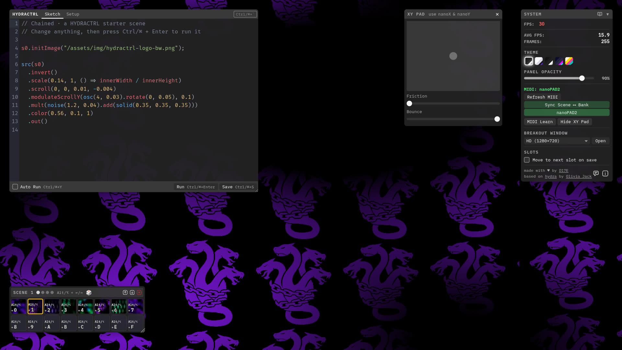This screenshot has height=350, width=622.
Task: Click the dice randomize icon in Scene panel
Action: (89, 293)
